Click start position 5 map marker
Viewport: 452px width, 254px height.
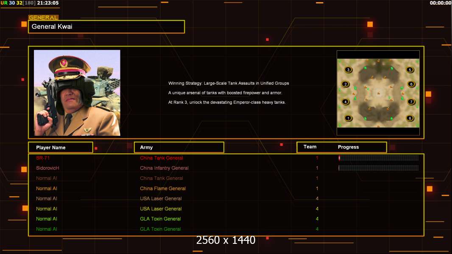click(410, 70)
